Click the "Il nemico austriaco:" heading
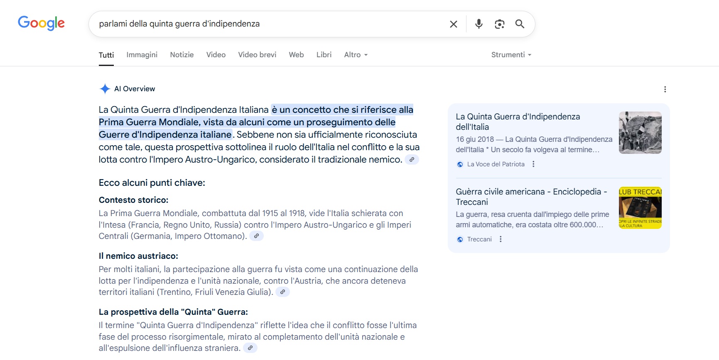The width and height of the screenshot is (719, 360). coord(138,256)
